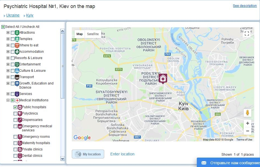This screenshot has width=260, height=167.
Task: Check the Polyclinics checkbox
Action: [x=15, y=114]
